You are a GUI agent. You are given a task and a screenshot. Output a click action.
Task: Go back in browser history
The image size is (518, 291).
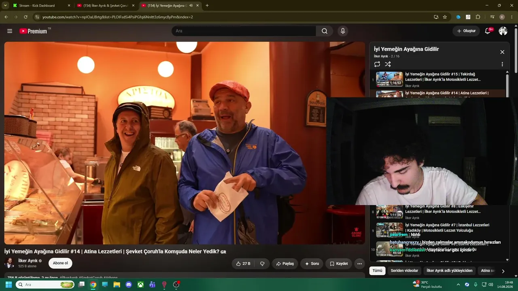(x=6, y=17)
